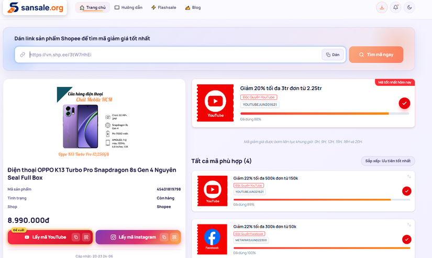Click YouTube logo on Giảm 22% 500k voucher
Image resolution: width=432 pixels, height=258 pixels.
pos(213,191)
